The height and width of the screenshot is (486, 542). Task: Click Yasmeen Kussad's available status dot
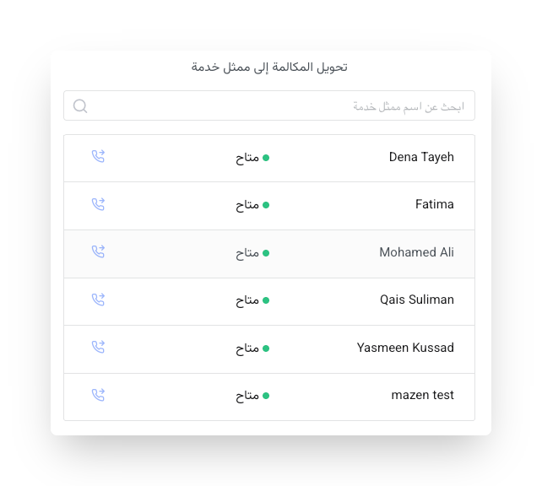266,348
